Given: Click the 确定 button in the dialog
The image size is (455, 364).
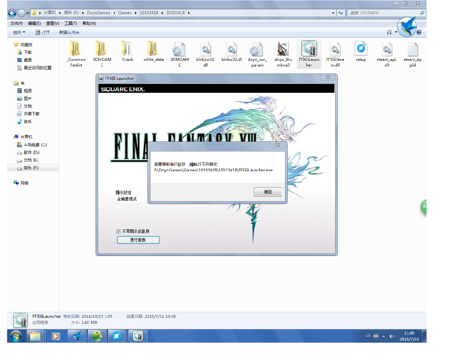Looking at the screenshot, I should [268, 192].
